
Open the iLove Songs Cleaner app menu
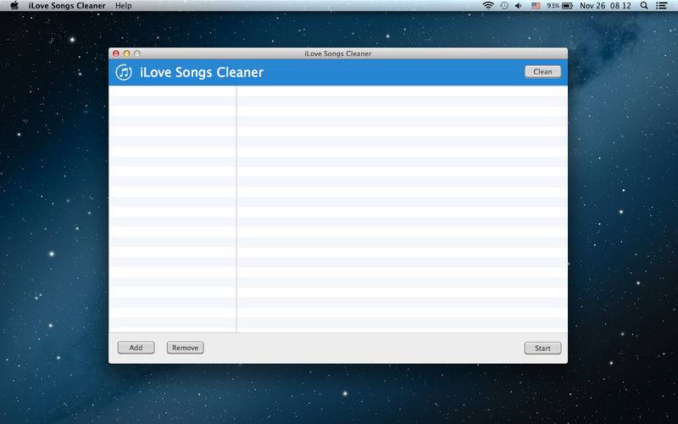[x=67, y=6]
